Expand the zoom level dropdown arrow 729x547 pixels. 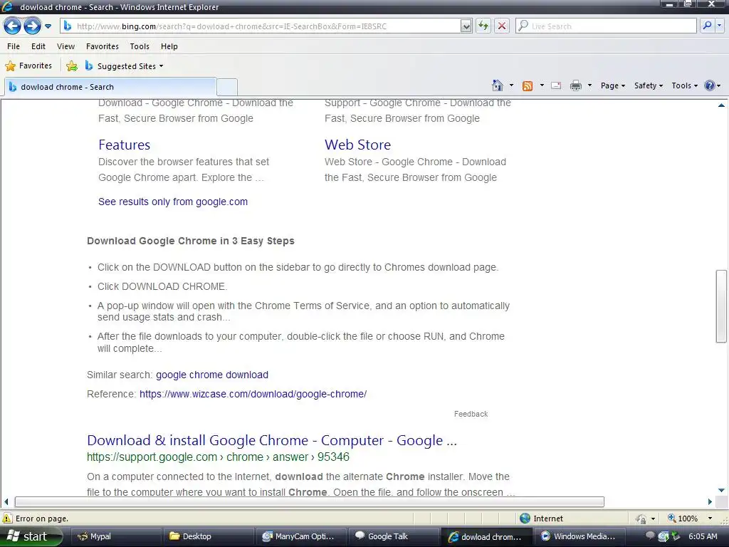[710, 519]
